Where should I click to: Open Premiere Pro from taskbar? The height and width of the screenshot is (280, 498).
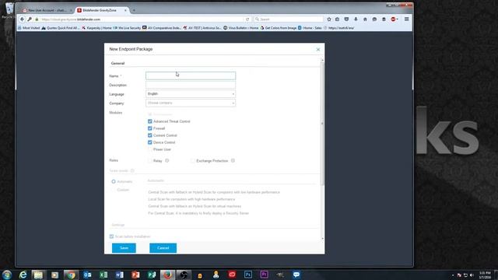(x=265, y=275)
